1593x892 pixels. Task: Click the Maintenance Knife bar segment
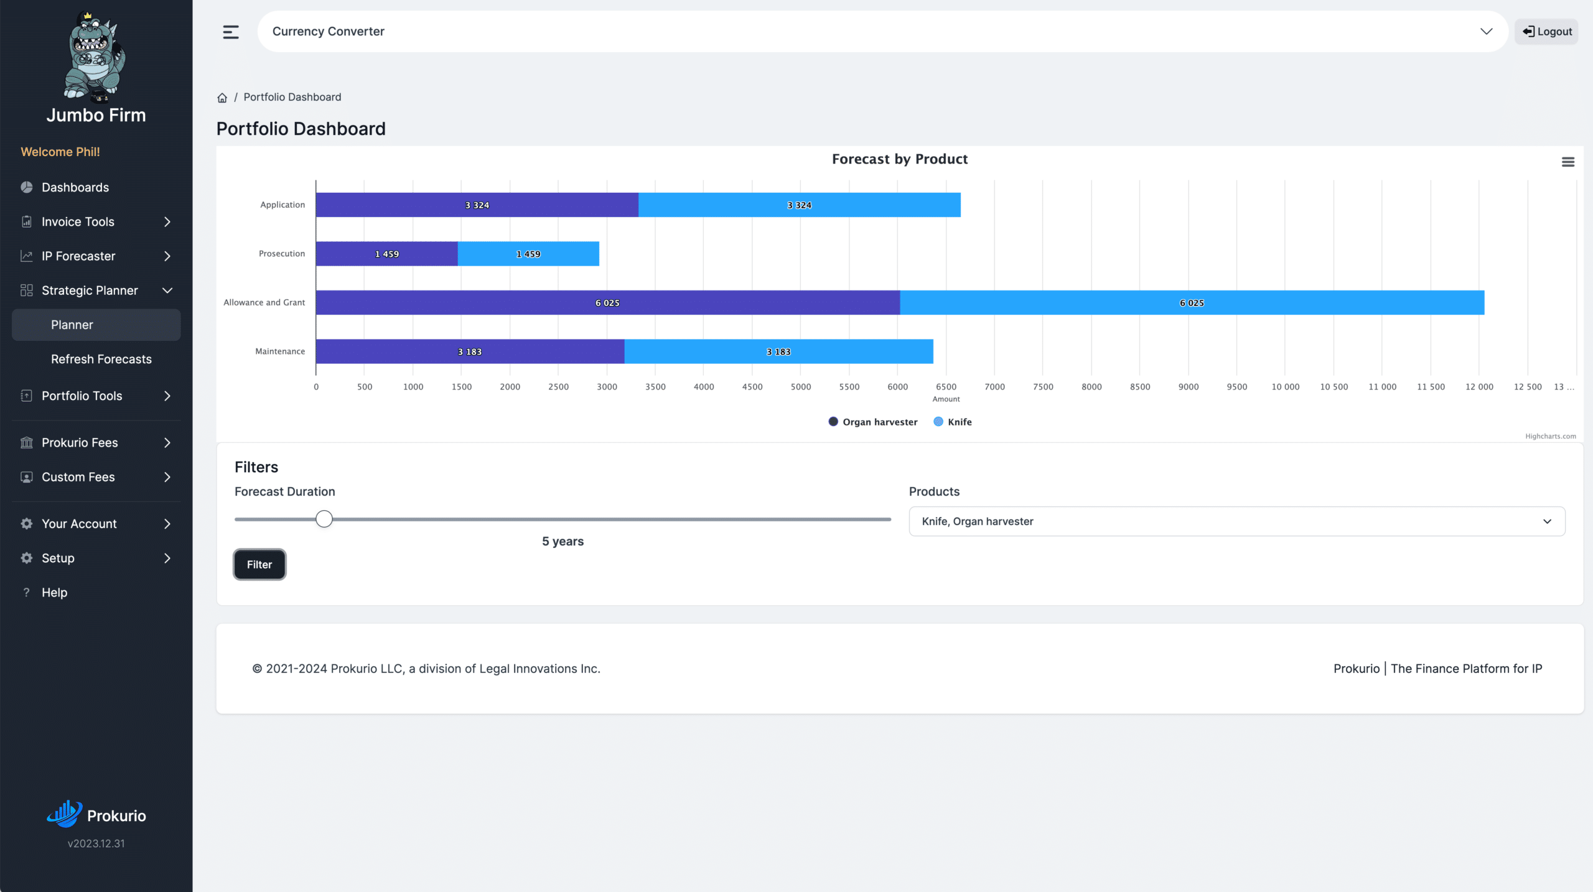[778, 351]
